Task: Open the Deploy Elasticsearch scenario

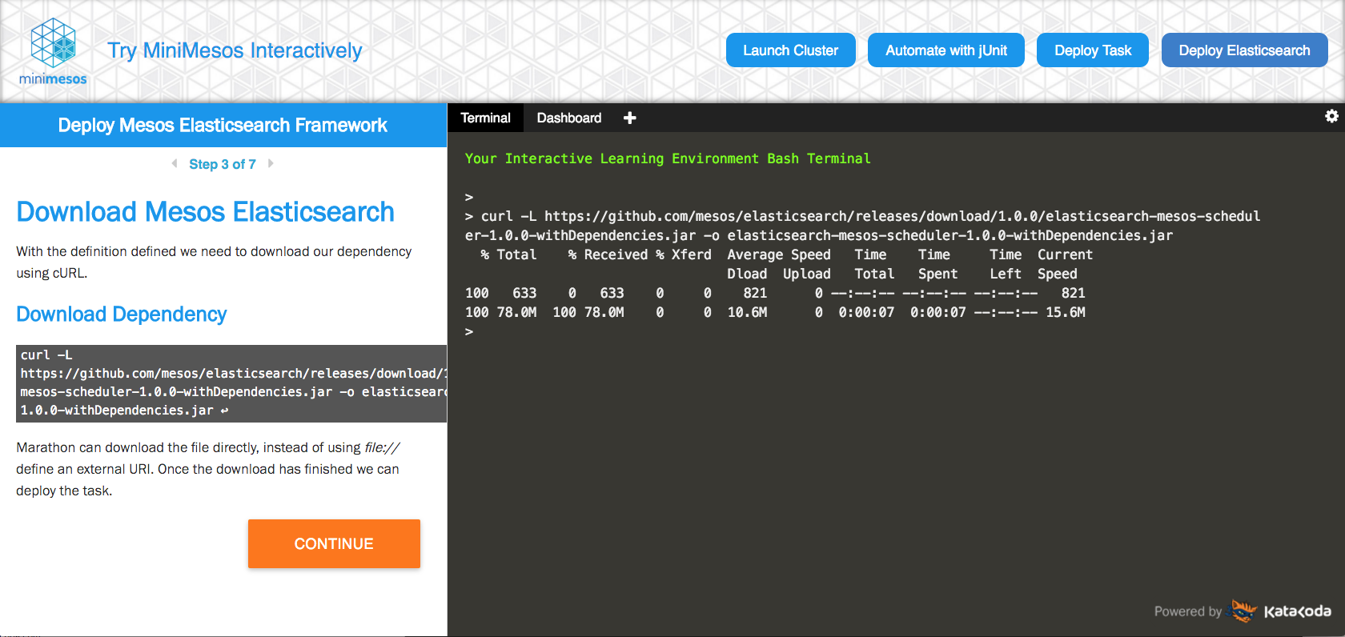Action: (1244, 50)
